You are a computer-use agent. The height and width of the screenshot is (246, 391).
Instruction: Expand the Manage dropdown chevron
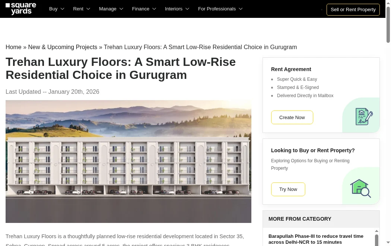121,9
